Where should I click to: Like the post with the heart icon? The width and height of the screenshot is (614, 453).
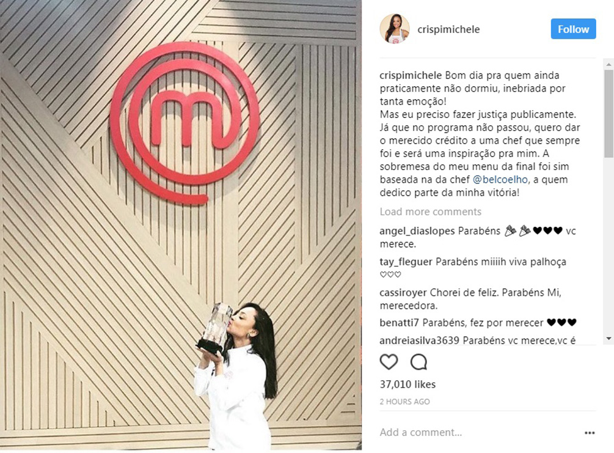pos(389,362)
